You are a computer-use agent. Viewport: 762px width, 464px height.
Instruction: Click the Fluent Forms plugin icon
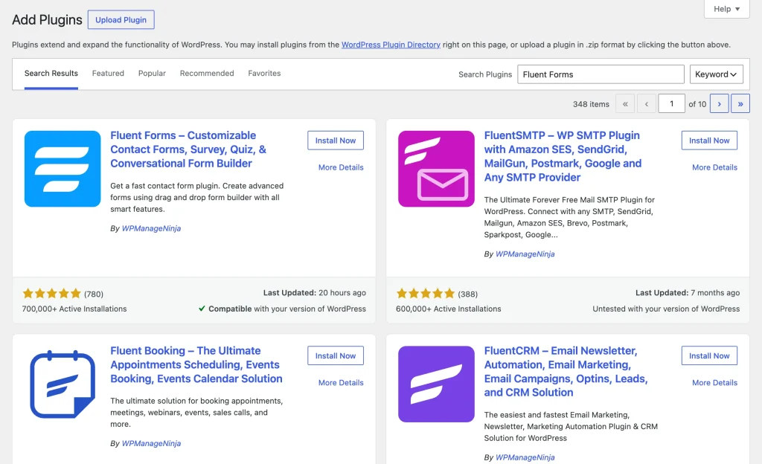tap(63, 169)
